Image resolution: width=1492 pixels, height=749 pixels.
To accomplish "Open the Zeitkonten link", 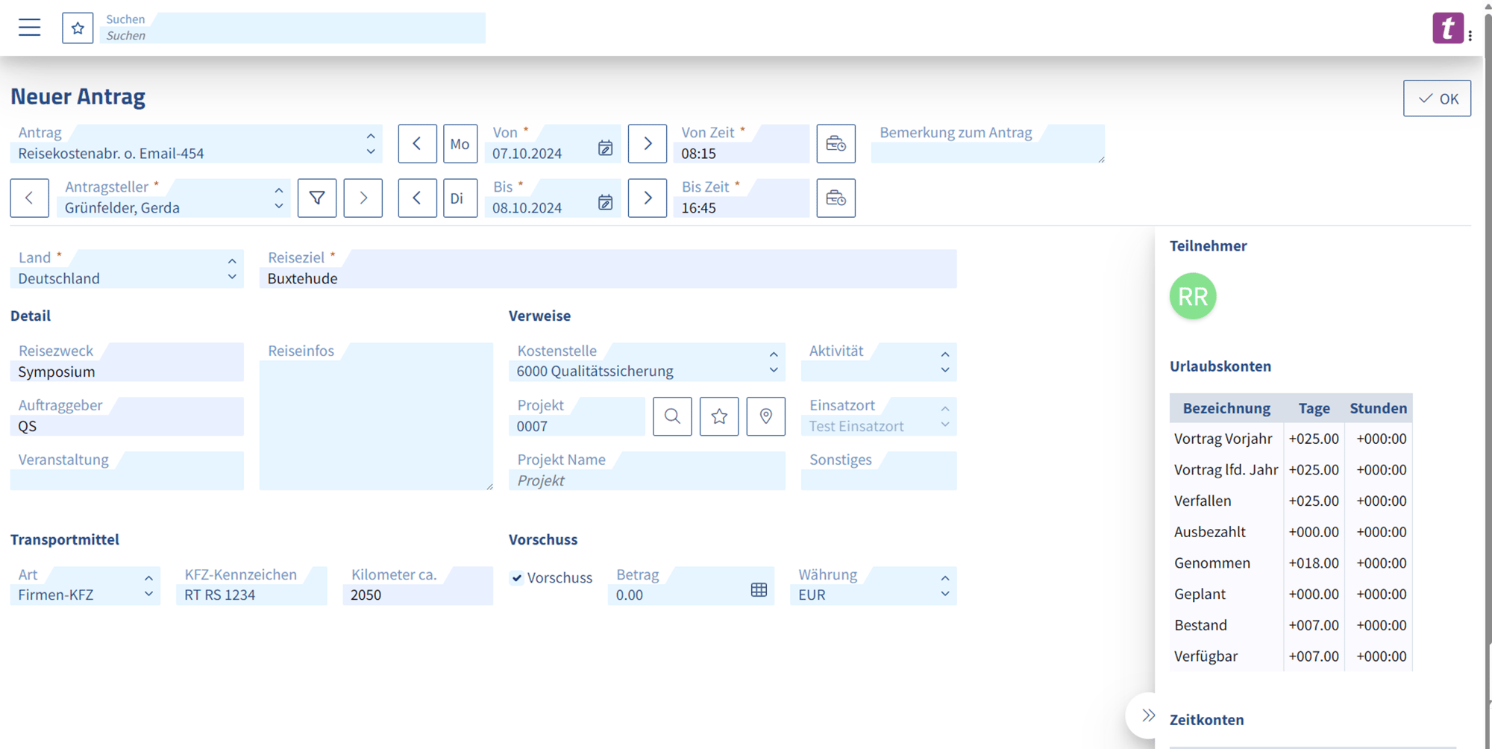I will click(x=1206, y=718).
